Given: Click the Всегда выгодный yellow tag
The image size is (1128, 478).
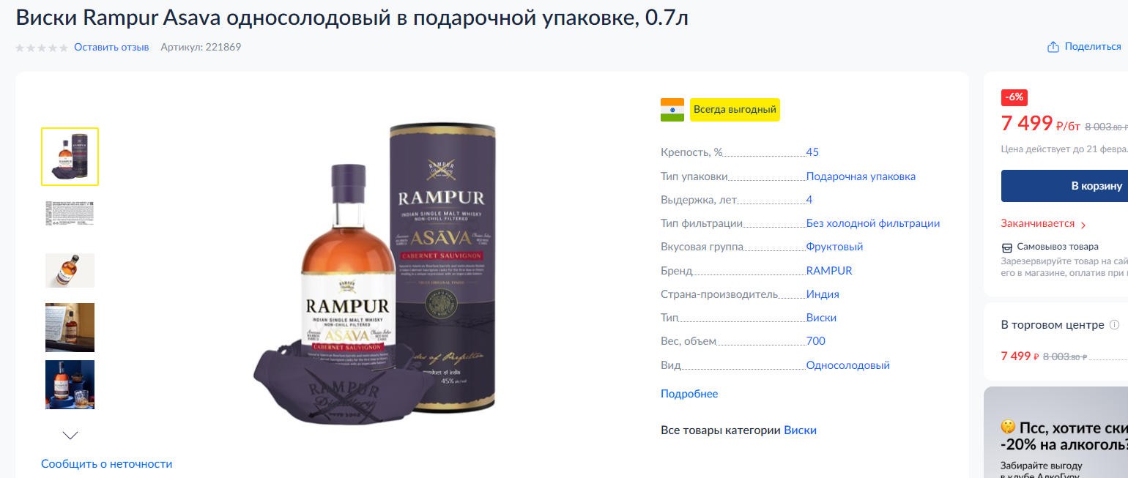Looking at the screenshot, I should tap(735, 110).
